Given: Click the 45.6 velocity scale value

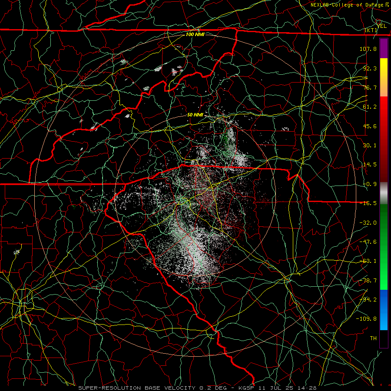Looking at the screenshot, I should [370, 126].
